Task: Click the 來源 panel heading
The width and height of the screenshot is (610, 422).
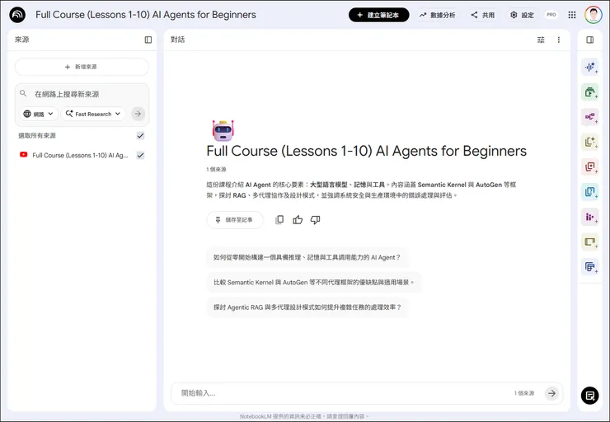Action: [22, 40]
